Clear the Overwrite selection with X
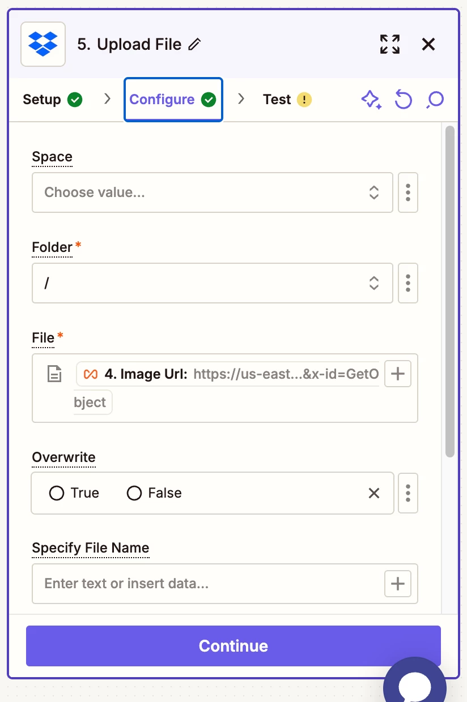 coord(374,493)
